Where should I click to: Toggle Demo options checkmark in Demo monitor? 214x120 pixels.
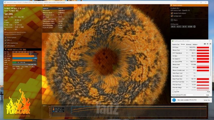(x=6, y=37)
